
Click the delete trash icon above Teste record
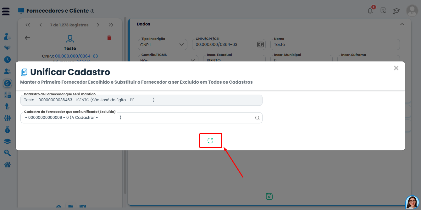pyautogui.click(x=109, y=37)
